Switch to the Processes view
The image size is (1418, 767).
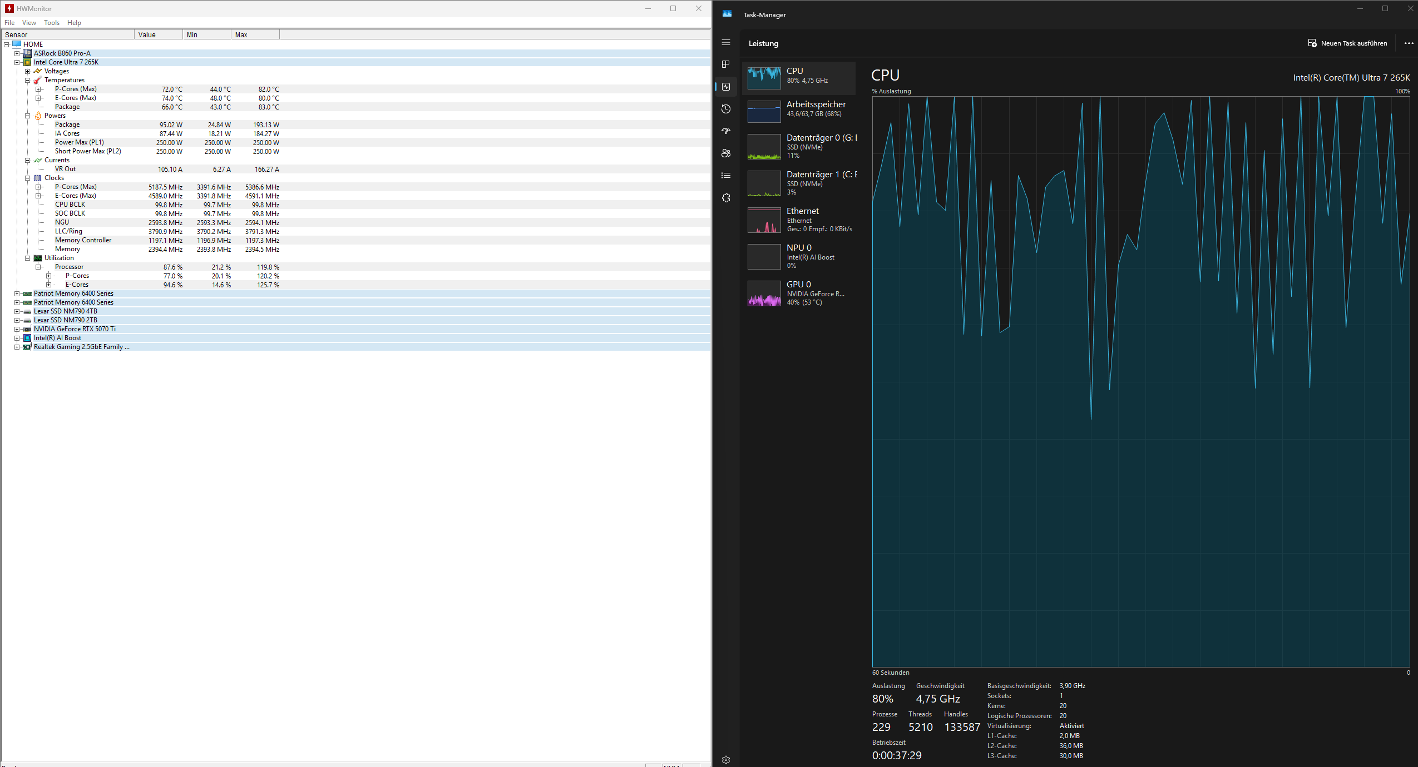pos(726,64)
